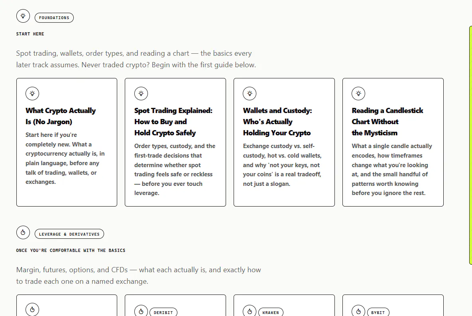This screenshot has width=472, height=316.
Task: Open What Crypto Actually Is guide title
Action: pos(61,116)
